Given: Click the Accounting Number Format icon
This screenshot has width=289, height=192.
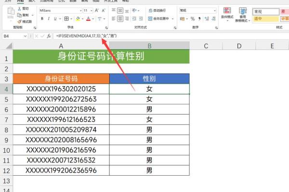Looking at the screenshot, I should pyautogui.click(x=182, y=19).
